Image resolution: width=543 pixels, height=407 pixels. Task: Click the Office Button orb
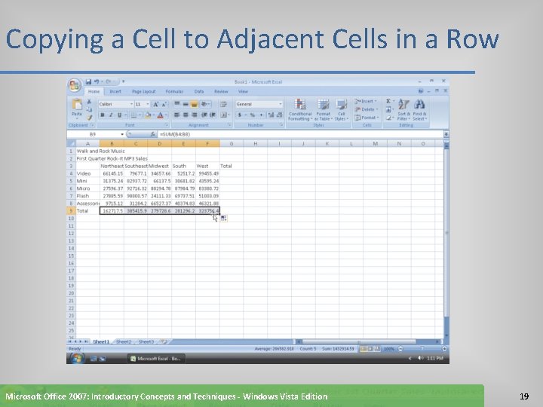[x=75, y=85]
